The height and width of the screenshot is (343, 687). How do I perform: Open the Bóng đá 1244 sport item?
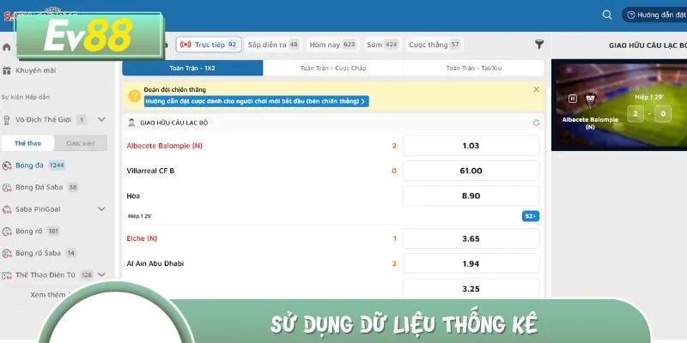(x=33, y=165)
